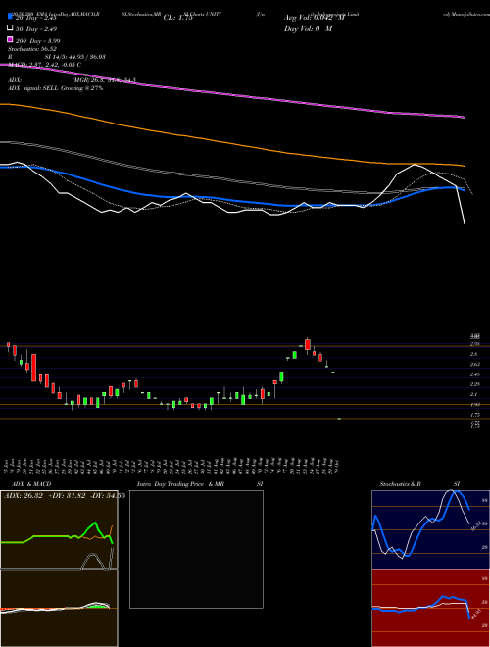Click the isolated last green tick near 1.75
490x647 pixels.
[339, 419]
